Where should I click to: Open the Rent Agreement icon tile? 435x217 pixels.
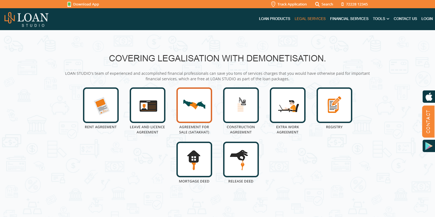pyautogui.click(x=101, y=105)
